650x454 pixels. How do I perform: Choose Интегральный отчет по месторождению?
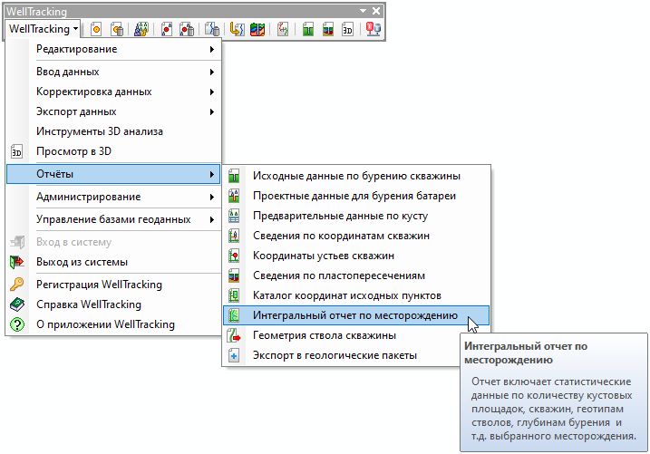(354, 316)
